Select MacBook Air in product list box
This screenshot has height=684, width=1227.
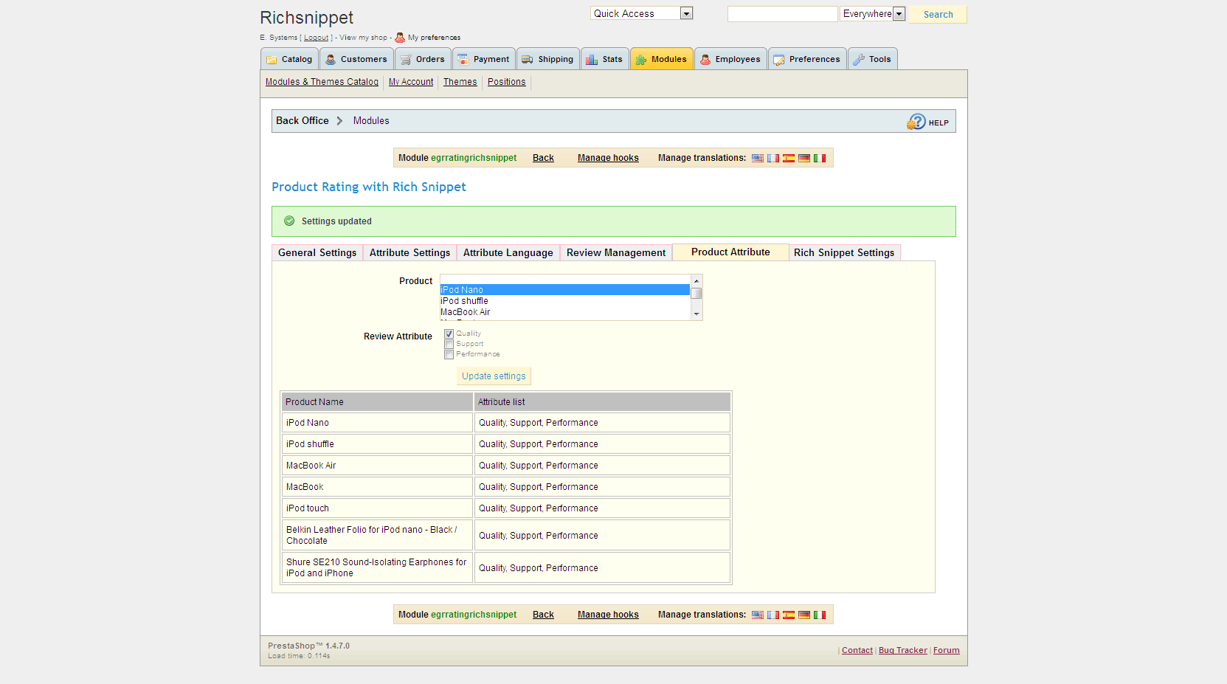click(565, 312)
